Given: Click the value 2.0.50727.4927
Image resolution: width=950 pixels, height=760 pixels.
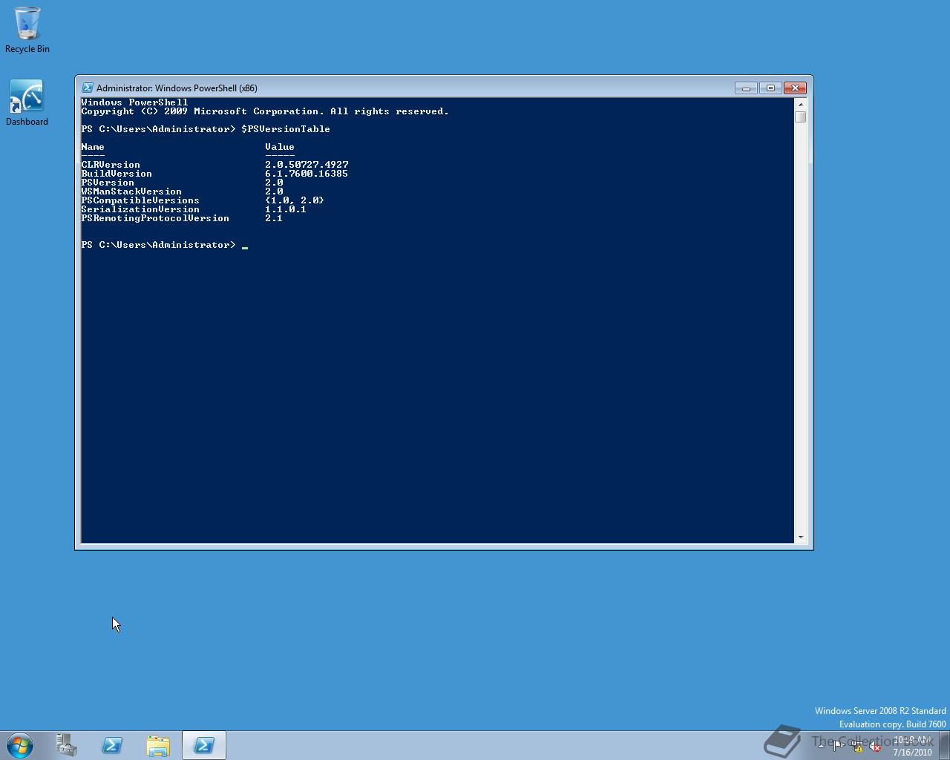Looking at the screenshot, I should 307,165.
